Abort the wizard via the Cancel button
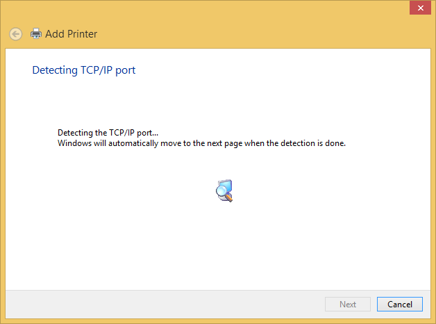This screenshot has width=436, height=324. pos(400,305)
